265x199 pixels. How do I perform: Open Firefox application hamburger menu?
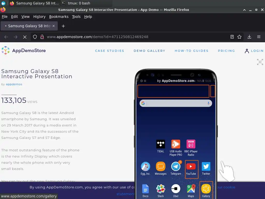pos(259,37)
